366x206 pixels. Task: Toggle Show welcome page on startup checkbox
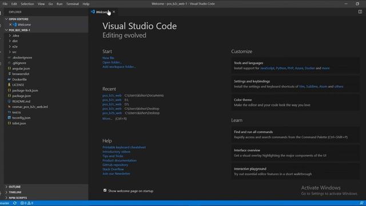[105, 191]
